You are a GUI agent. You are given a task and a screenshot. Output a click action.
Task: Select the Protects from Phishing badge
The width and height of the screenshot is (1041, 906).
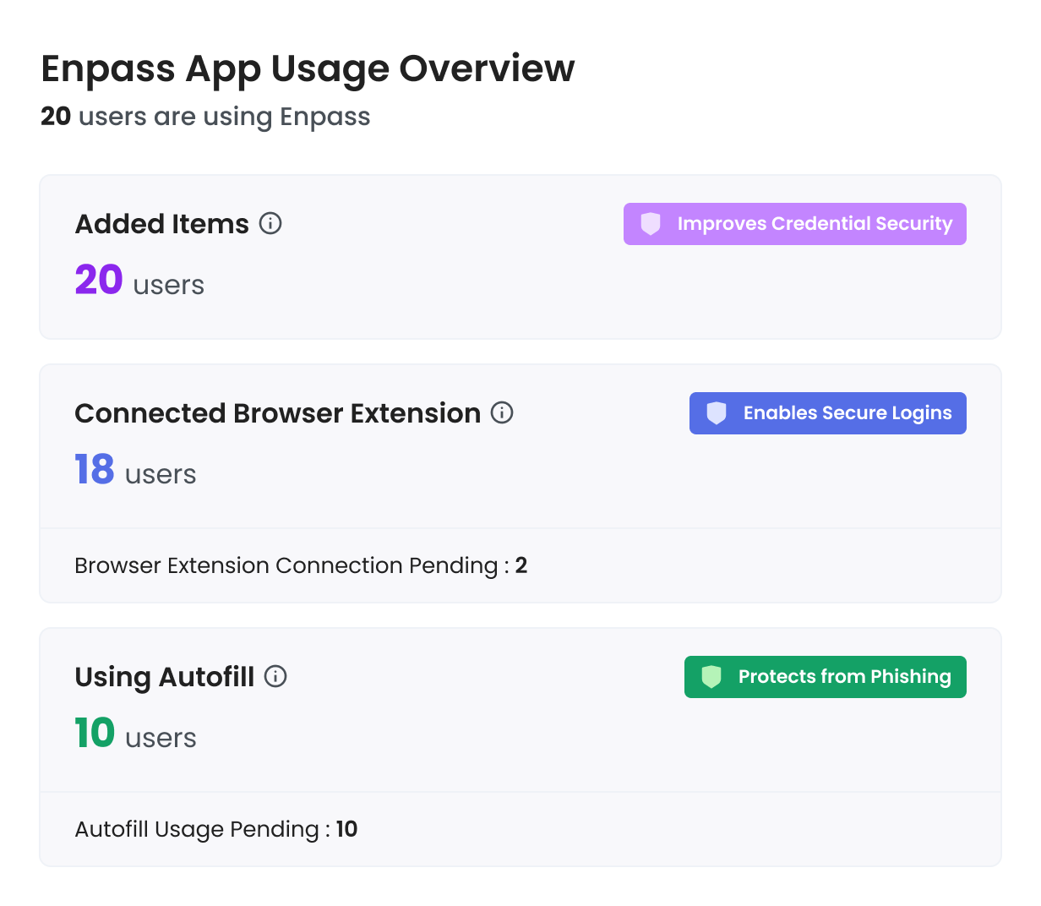(x=825, y=676)
